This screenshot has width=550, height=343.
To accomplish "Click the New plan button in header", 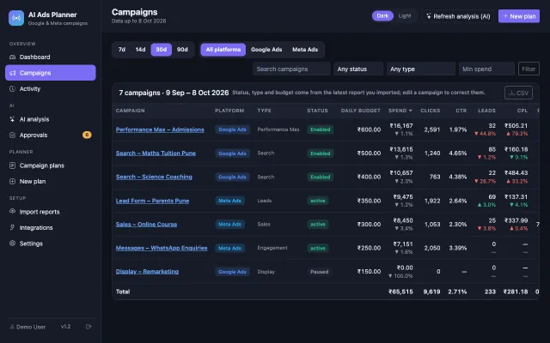I will point(519,16).
